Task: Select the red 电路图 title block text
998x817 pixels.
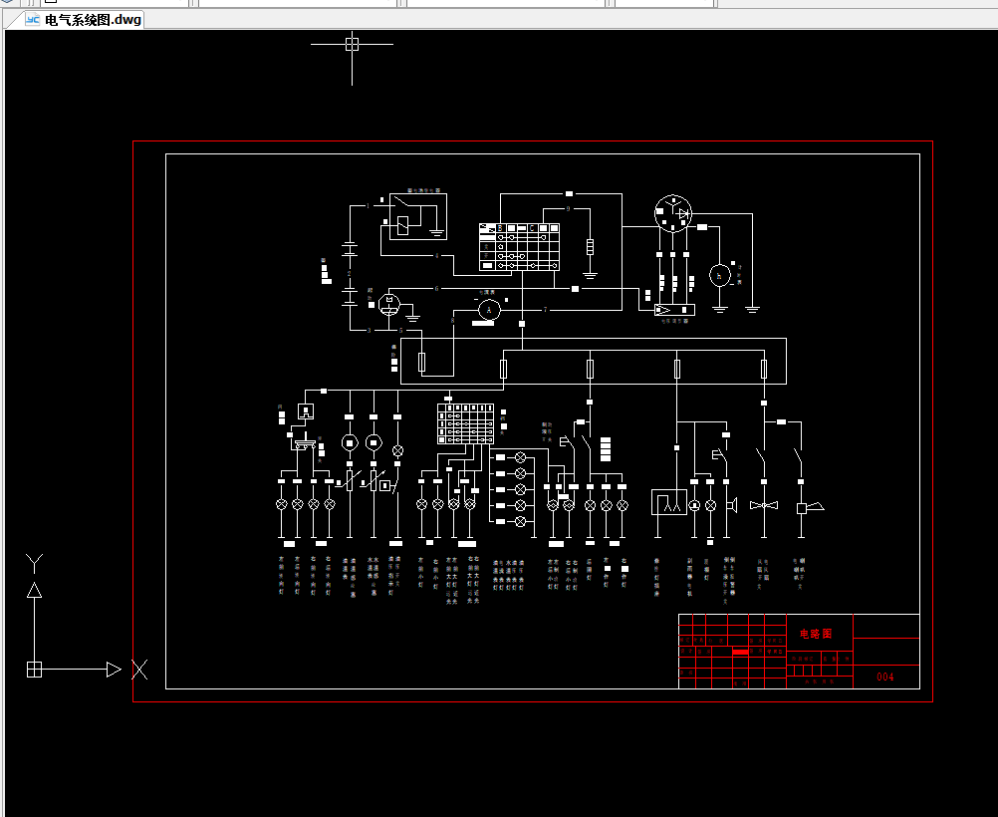Action: pyautogui.click(x=816, y=634)
